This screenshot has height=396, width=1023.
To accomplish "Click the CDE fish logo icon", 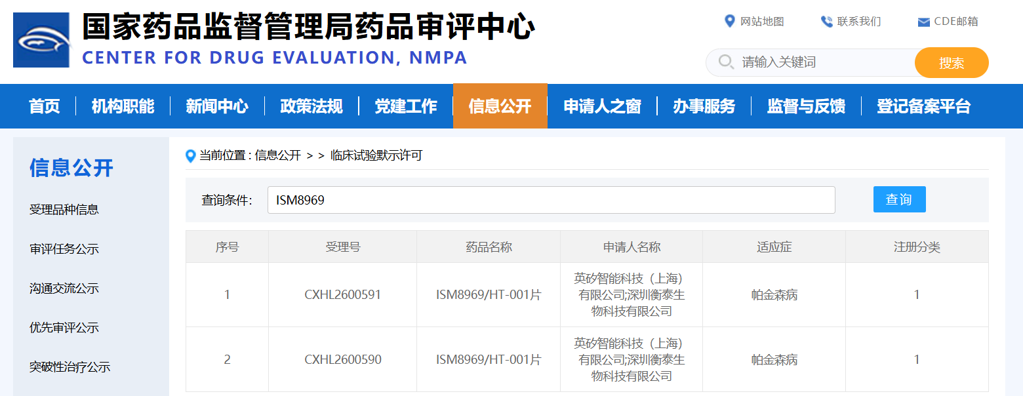I will pyautogui.click(x=41, y=40).
